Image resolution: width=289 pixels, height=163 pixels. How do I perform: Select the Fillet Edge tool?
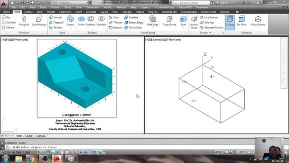click(x=153, y=21)
